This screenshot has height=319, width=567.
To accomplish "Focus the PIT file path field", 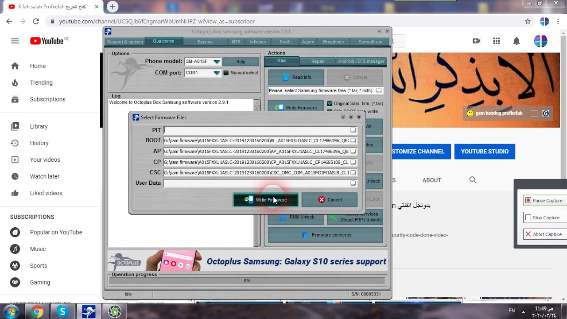I will coord(256,130).
